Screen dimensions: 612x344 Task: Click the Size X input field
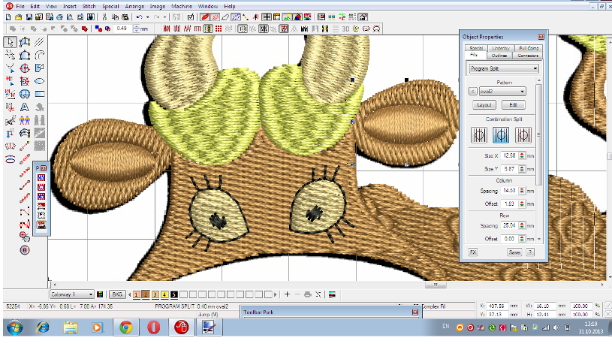tap(511, 155)
